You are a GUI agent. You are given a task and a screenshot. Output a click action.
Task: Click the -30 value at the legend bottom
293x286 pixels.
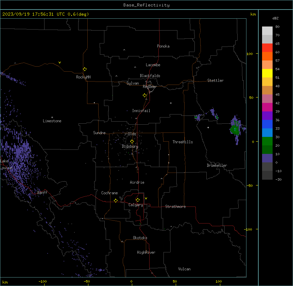pos(278,179)
